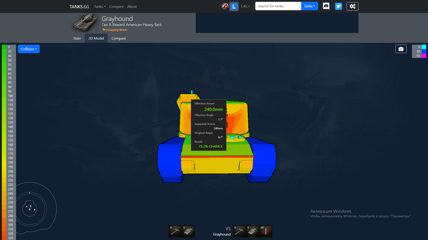Switch to the Compare tab under Grayhound
This screenshot has height=240, width=428.
coord(119,38)
